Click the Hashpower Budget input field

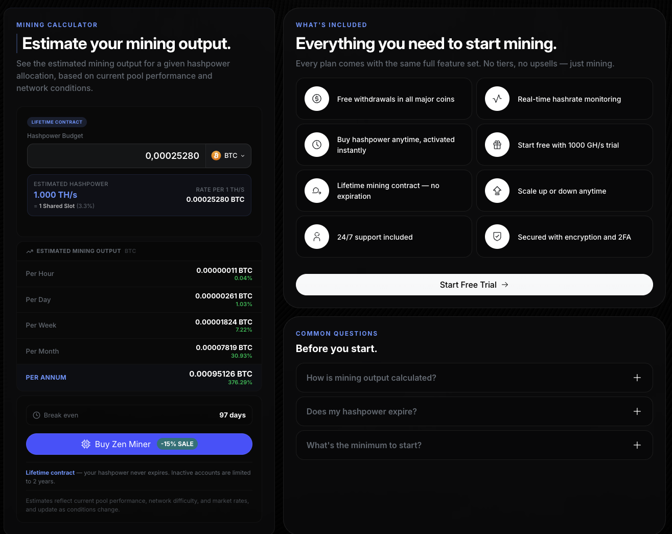tap(117, 156)
